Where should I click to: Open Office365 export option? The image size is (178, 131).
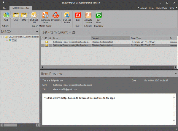[56, 15]
